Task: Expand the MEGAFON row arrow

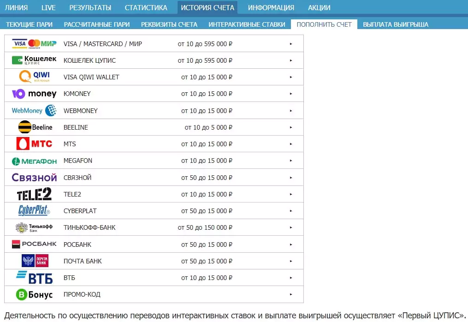Action: tap(290, 161)
